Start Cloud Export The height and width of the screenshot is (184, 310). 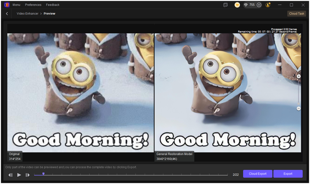pos(257,174)
